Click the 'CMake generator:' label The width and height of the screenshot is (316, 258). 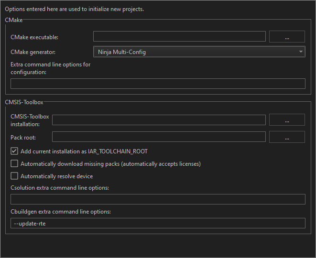[x=33, y=52]
